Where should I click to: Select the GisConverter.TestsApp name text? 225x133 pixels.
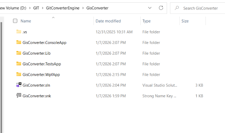42,64
